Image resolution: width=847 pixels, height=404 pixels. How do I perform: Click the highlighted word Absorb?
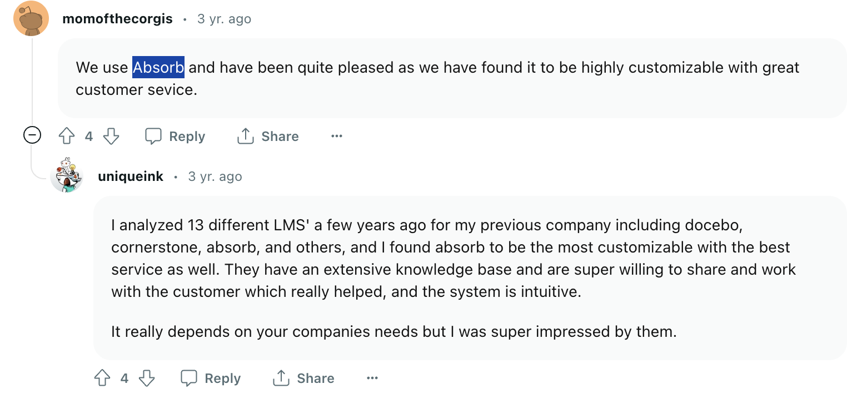coord(158,68)
